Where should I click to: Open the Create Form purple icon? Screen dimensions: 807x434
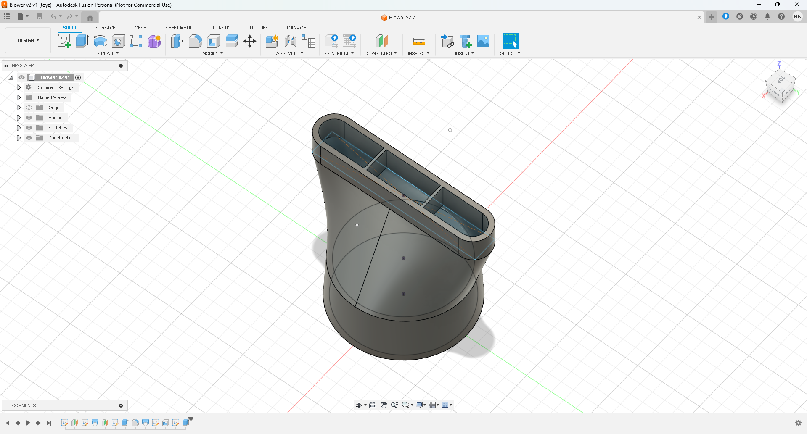pyautogui.click(x=154, y=41)
